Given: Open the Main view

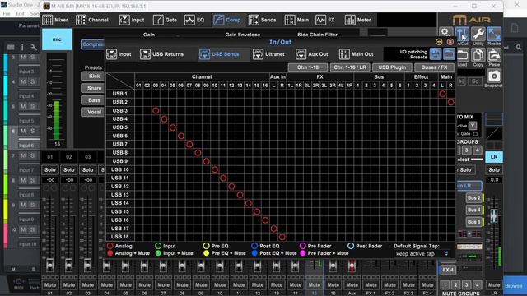Looking at the screenshot, I should [x=296, y=20].
